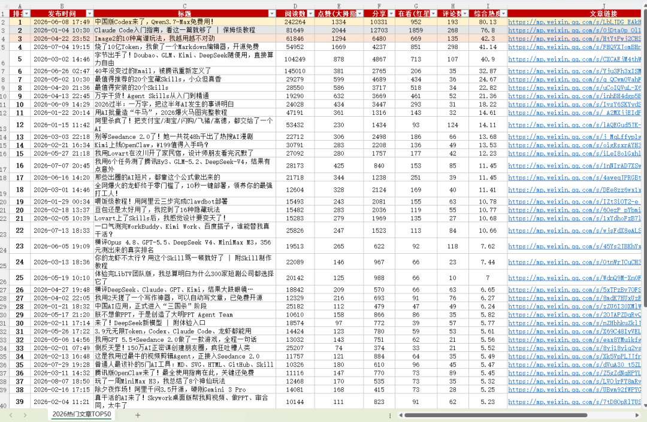Select shares value 12703
Viewport: 647px width, 422px height.
pyautogui.click(x=379, y=30)
